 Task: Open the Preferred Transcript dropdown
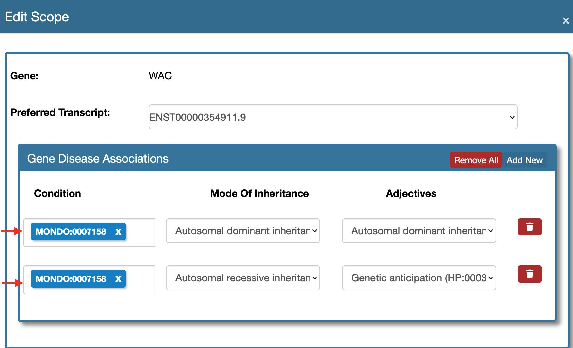[x=333, y=117]
